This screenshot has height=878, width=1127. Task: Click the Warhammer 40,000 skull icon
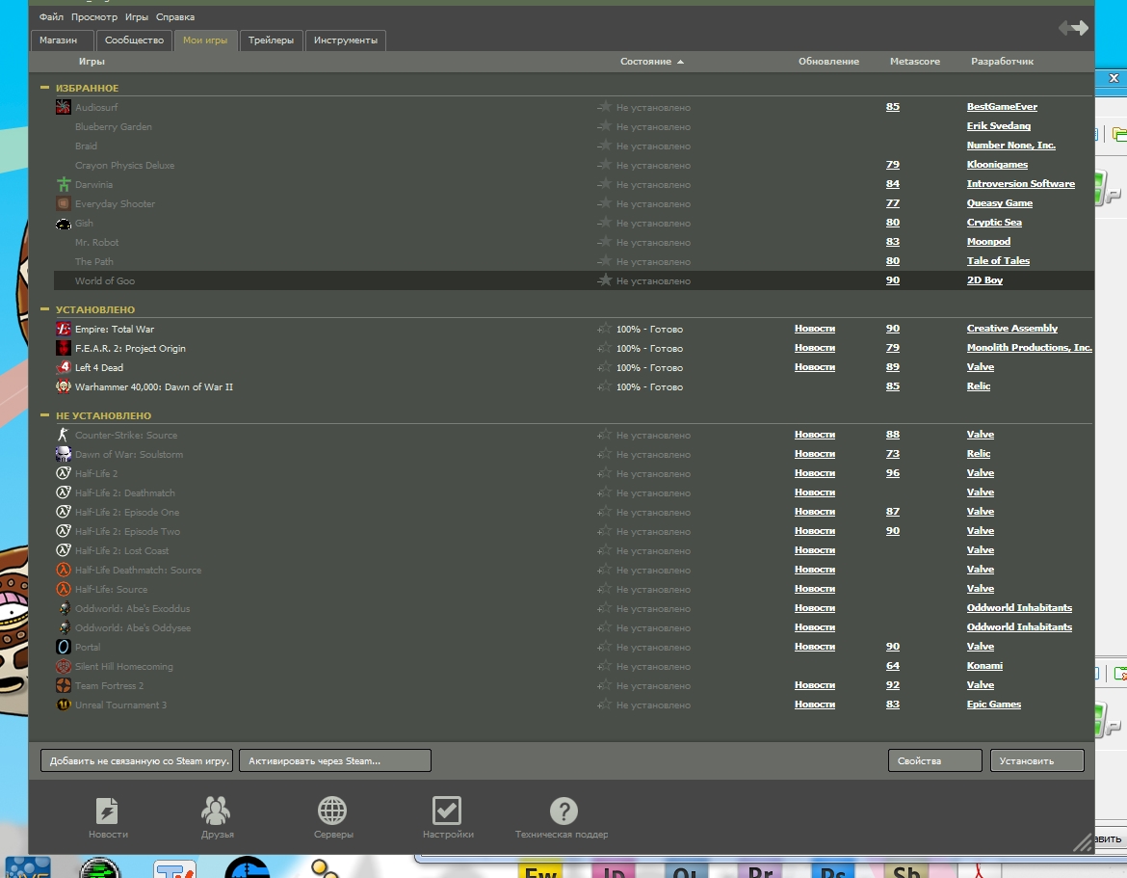pos(64,386)
